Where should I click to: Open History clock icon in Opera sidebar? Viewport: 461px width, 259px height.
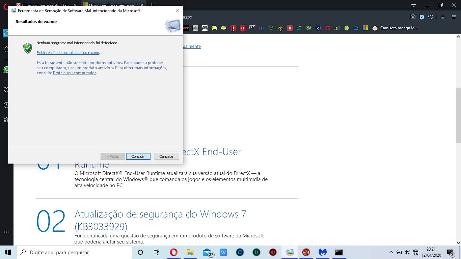tap(6, 105)
